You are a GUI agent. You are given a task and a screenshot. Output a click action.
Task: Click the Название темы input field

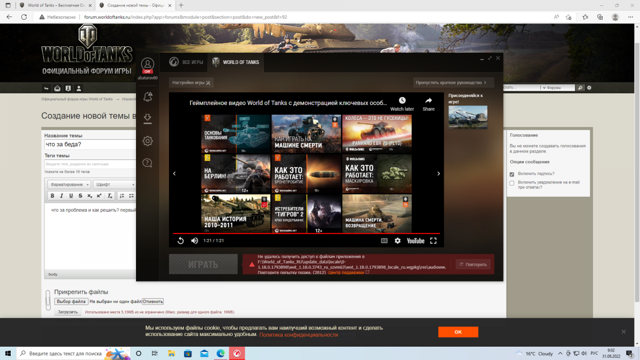[90, 145]
